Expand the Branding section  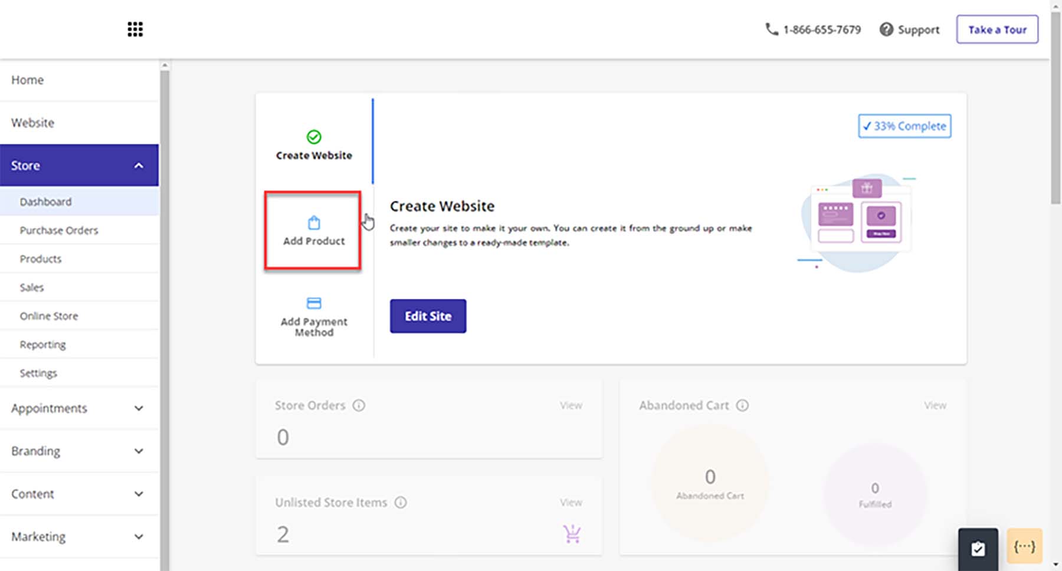[x=139, y=451]
